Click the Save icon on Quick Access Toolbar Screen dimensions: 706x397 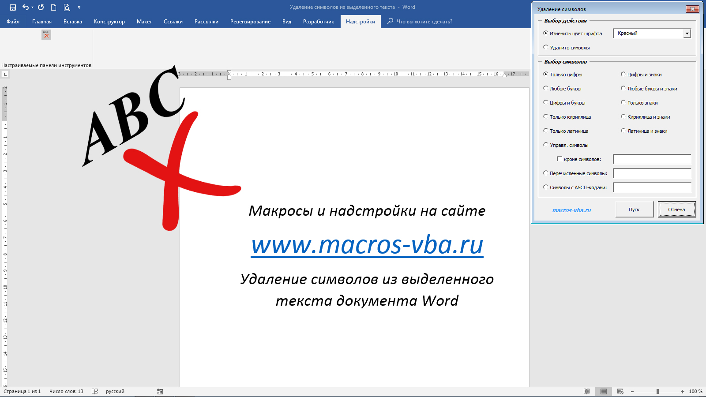click(x=13, y=7)
